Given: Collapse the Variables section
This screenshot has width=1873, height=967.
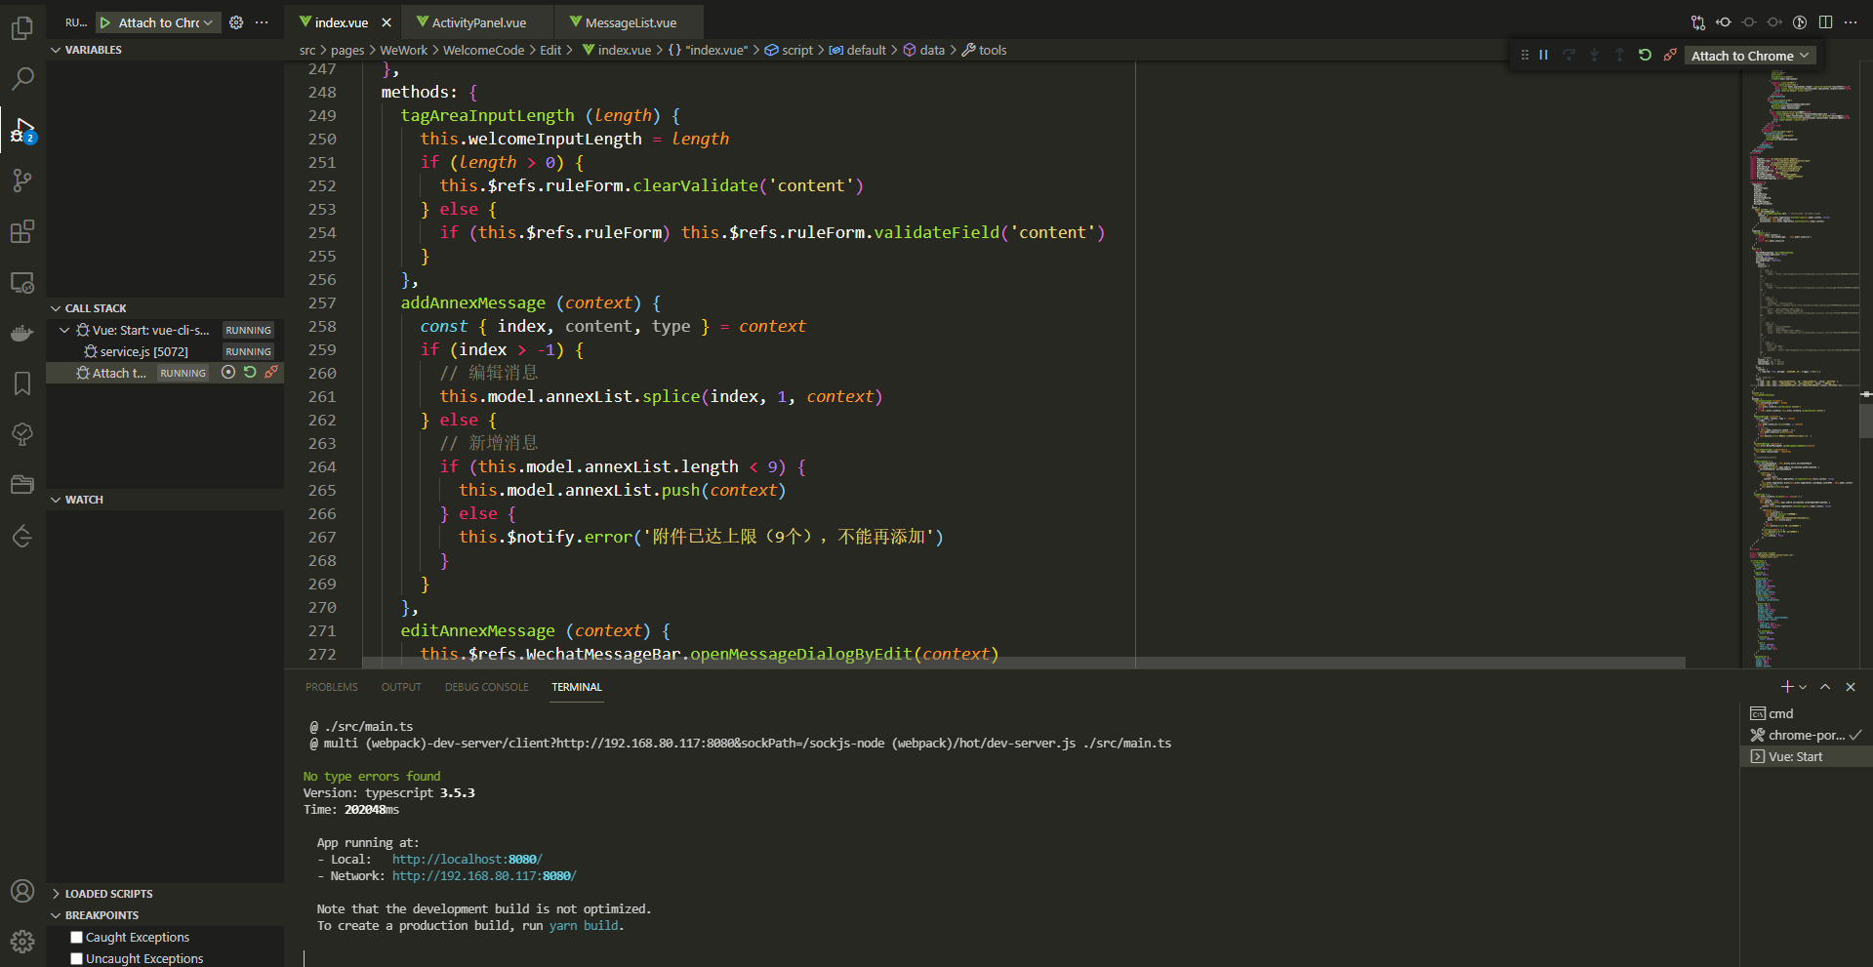Looking at the screenshot, I should pyautogui.click(x=57, y=50).
